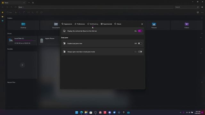Image resolution: width=205 pixels, height=115 pixels.
Task: Open the Experimental settings tab
Action: click(x=106, y=24)
